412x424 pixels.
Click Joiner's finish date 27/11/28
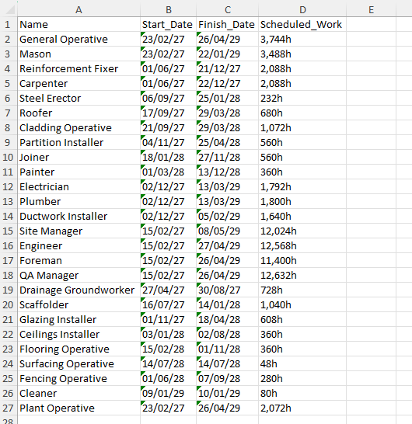click(x=228, y=157)
